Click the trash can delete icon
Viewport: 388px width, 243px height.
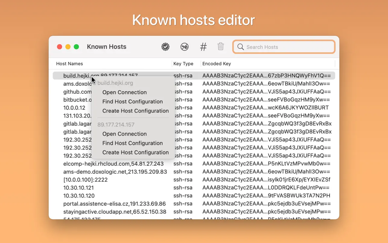tap(221, 47)
